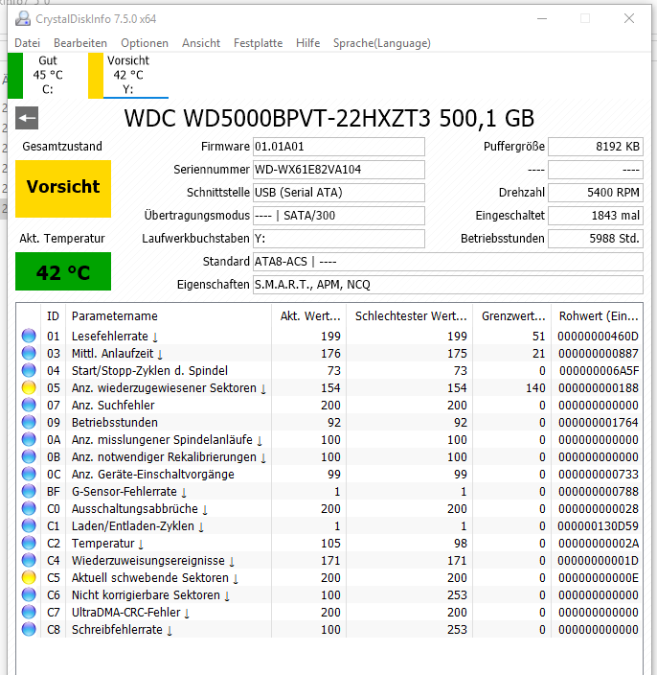Open the Datei menu
This screenshot has height=675, width=657.
tap(27, 43)
